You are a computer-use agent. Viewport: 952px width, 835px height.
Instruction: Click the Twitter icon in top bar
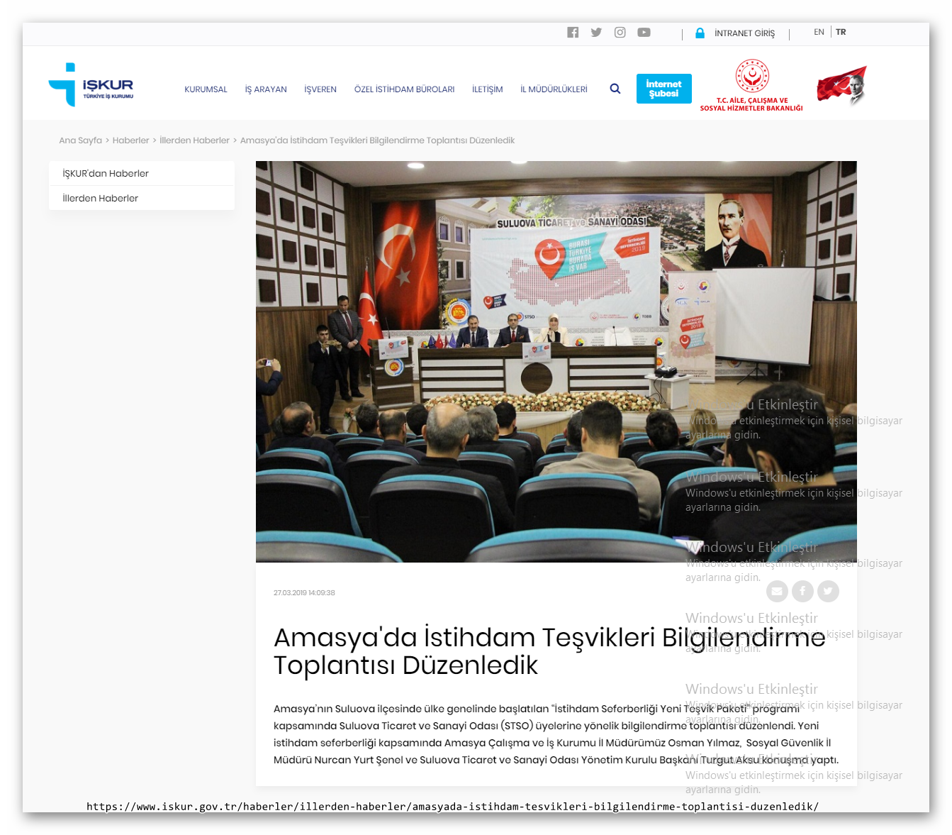(596, 33)
